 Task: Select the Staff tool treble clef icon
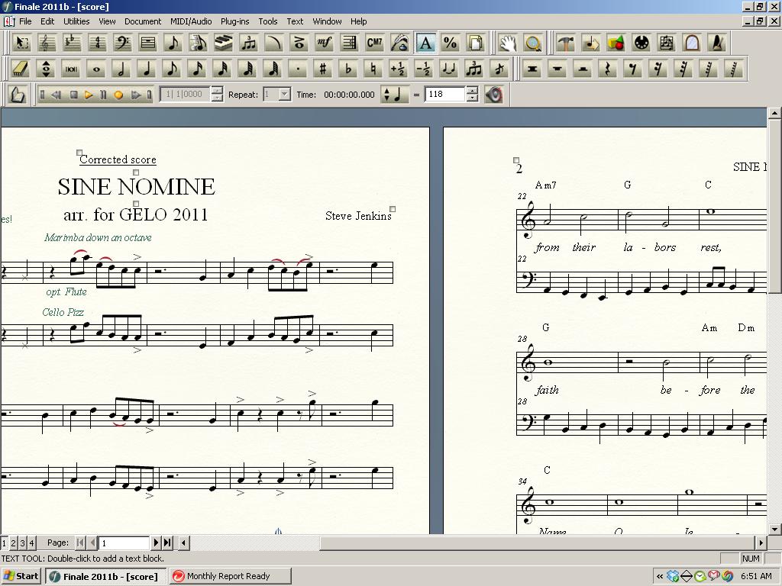click(x=47, y=43)
